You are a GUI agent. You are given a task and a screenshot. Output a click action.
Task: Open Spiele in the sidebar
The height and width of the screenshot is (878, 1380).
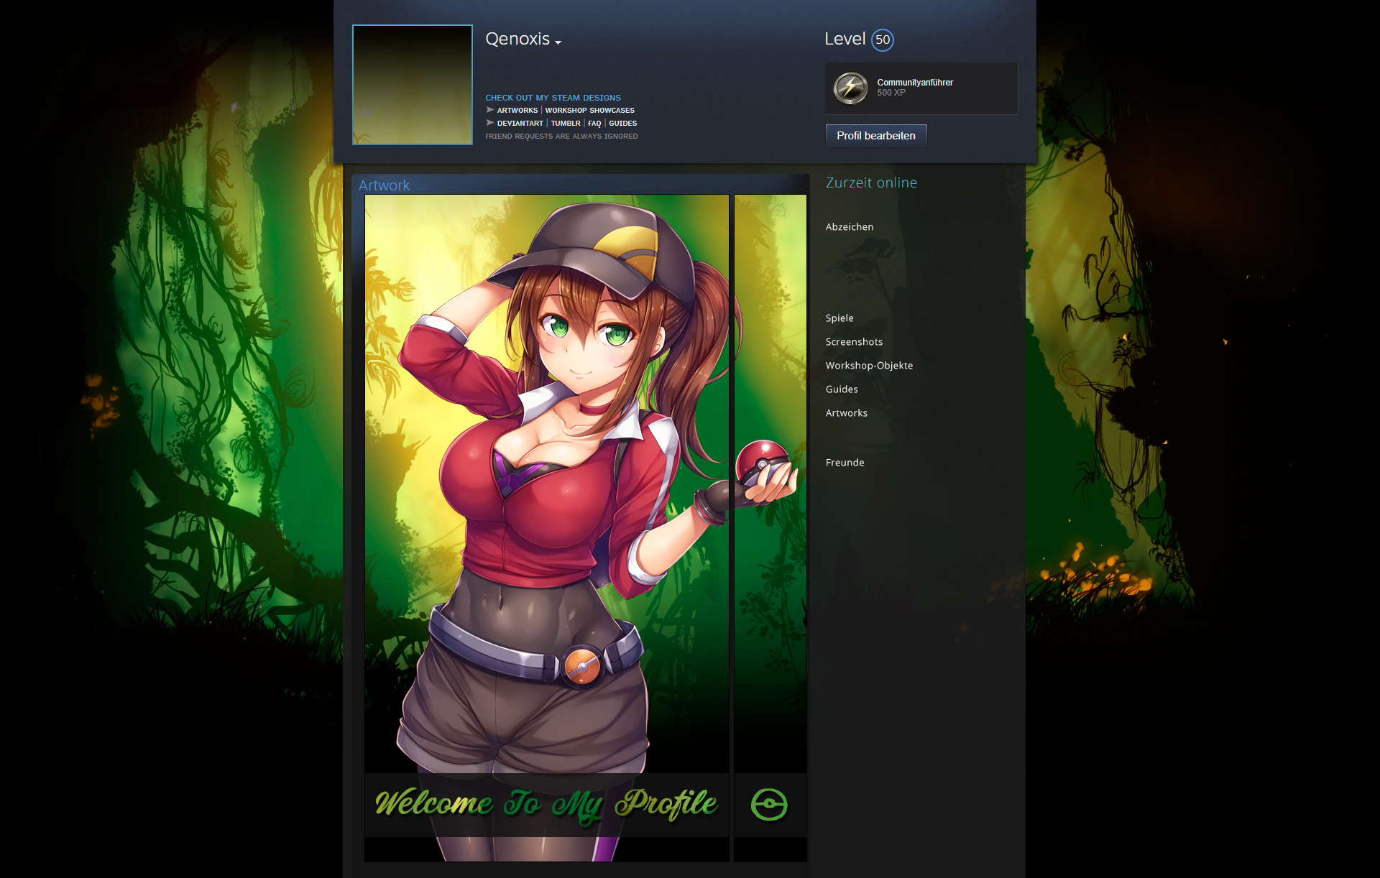click(839, 318)
